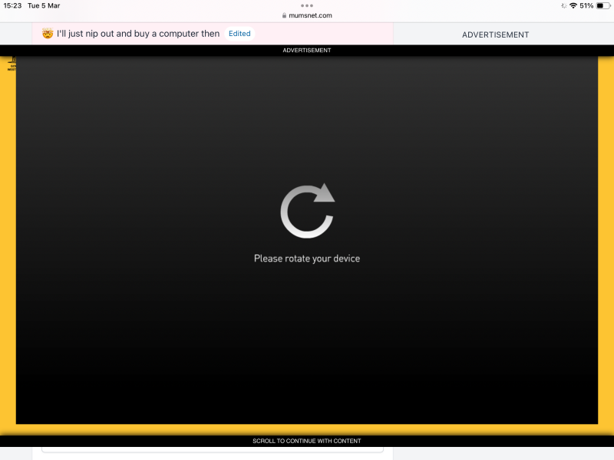Tap the three-dots icon above the address bar

(x=307, y=6)
